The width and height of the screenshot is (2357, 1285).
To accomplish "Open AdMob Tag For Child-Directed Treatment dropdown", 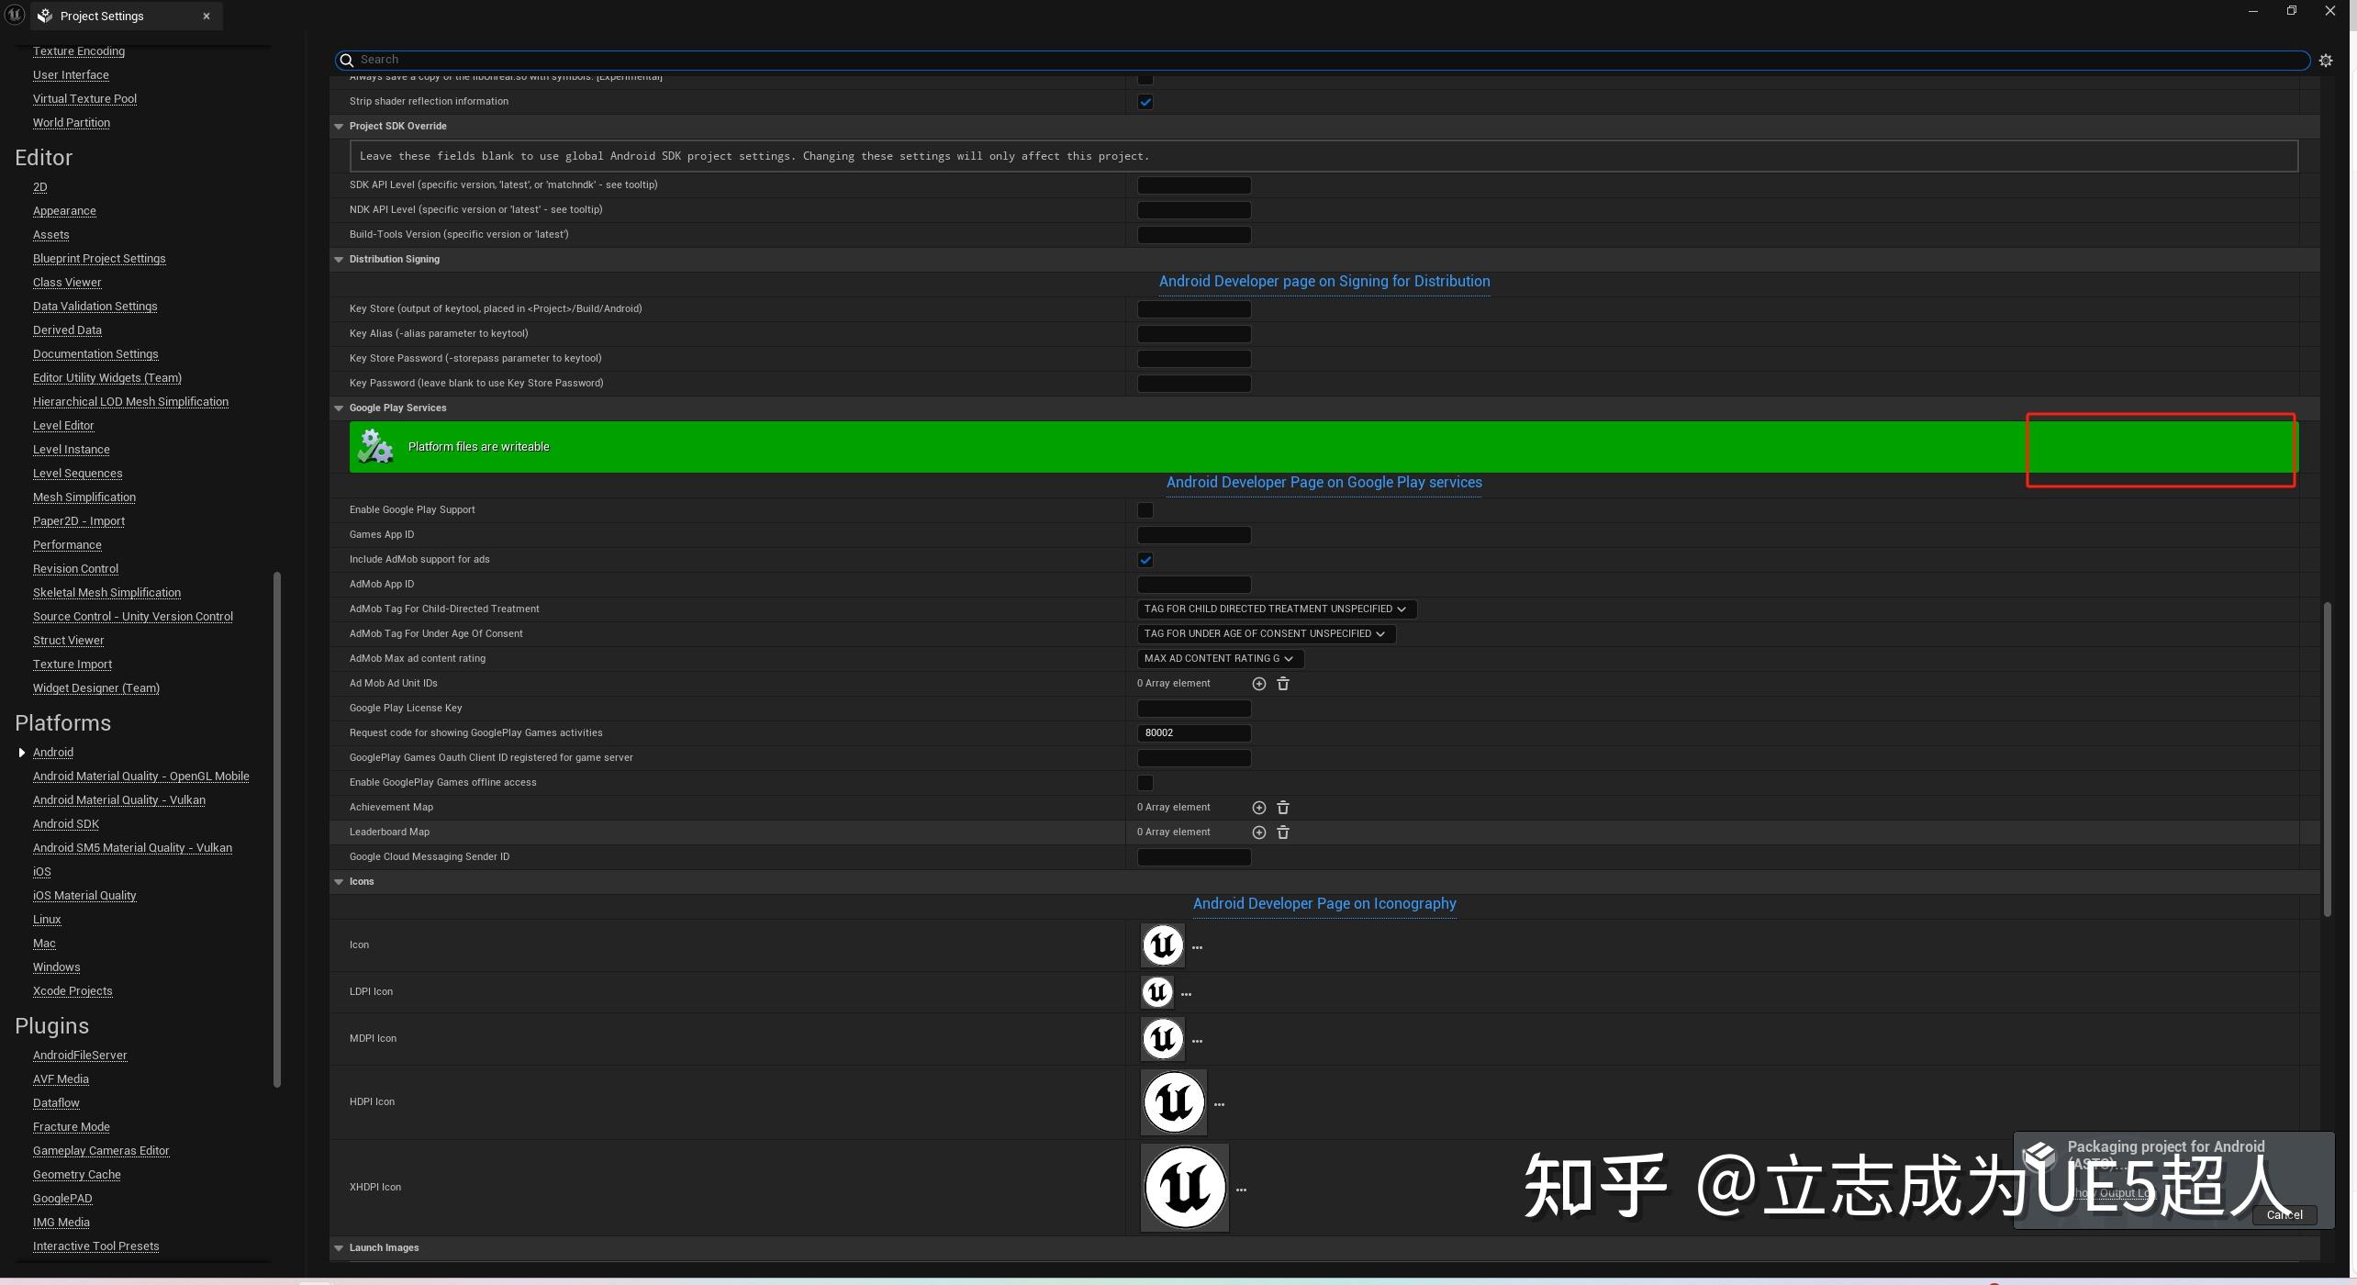I will coord(1276,609).
